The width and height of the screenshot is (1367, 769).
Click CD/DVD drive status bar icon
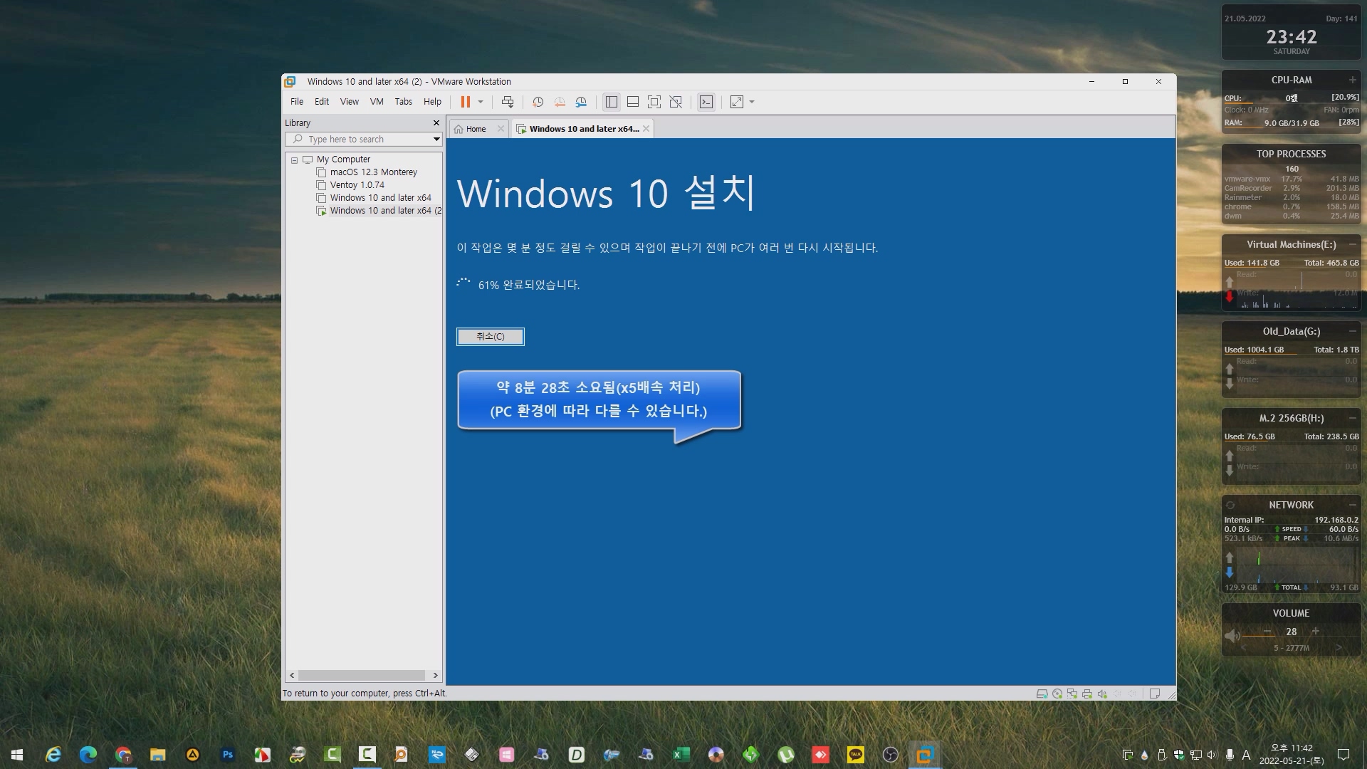pyautogui.click(x=1057, y=694)
